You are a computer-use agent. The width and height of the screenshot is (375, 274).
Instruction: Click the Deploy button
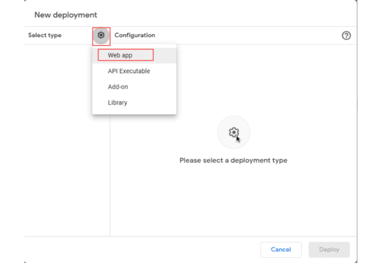[329, 250]
